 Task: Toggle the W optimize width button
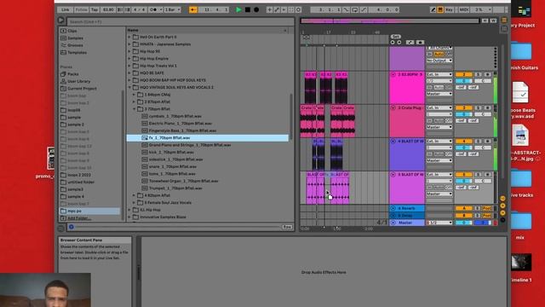click(493, 20)
